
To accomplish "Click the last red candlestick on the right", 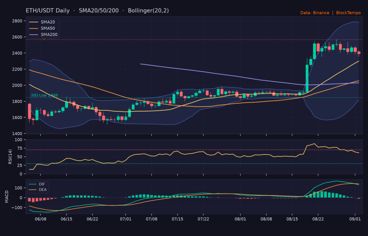I will pyautogui.click(x=359, y=53).
